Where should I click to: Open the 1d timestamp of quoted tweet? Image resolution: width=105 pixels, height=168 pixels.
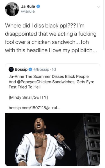54,69
